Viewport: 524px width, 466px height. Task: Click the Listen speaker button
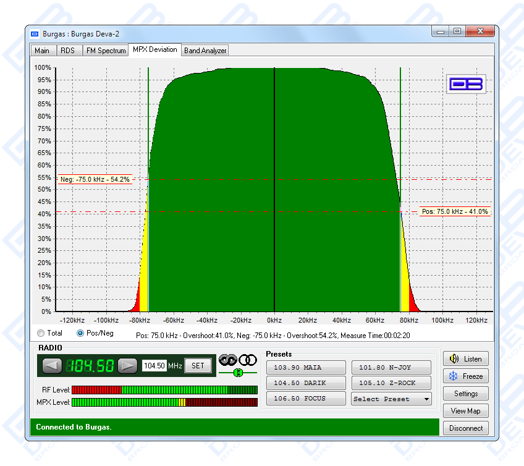click(x=466, y=359)
